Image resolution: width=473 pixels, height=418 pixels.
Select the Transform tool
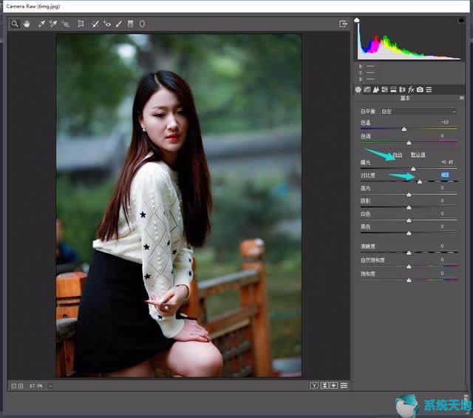pyautogui.click(x=81, y=24)
